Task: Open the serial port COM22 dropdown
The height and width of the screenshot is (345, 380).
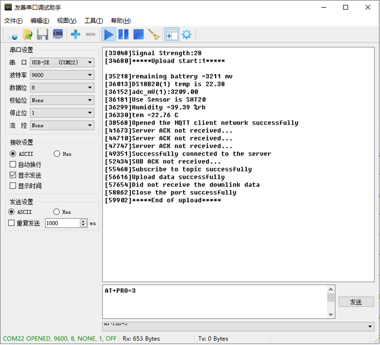Action: tap(62, 63)
